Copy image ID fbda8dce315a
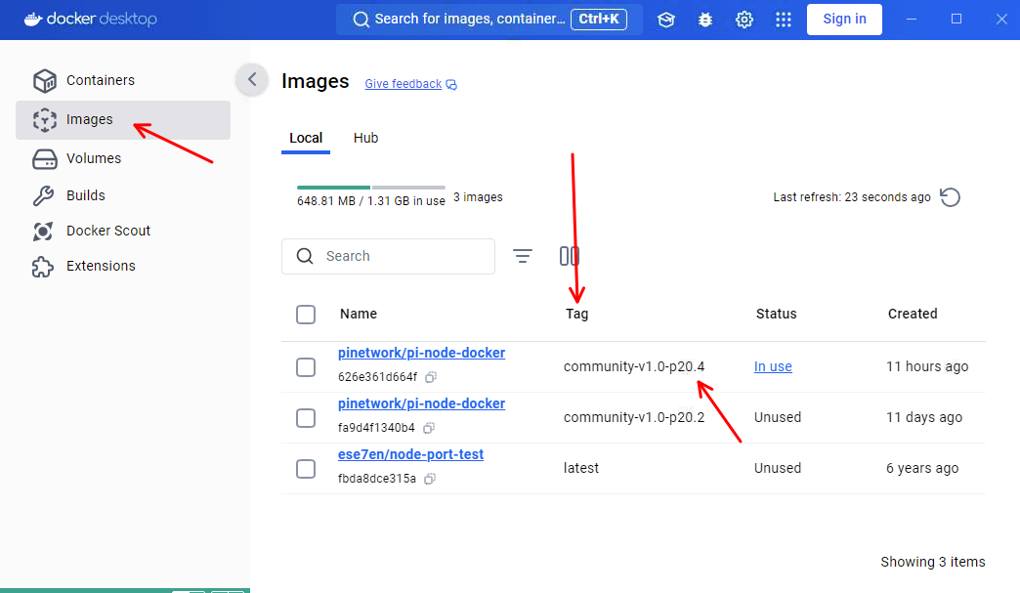The image size is (1020, 593). [x=430, y=479]
